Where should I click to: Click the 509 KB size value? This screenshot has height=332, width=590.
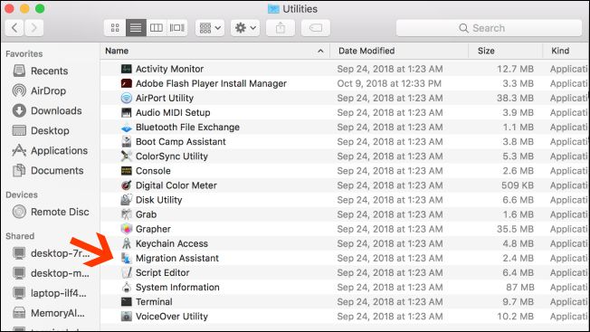point(518,185)
